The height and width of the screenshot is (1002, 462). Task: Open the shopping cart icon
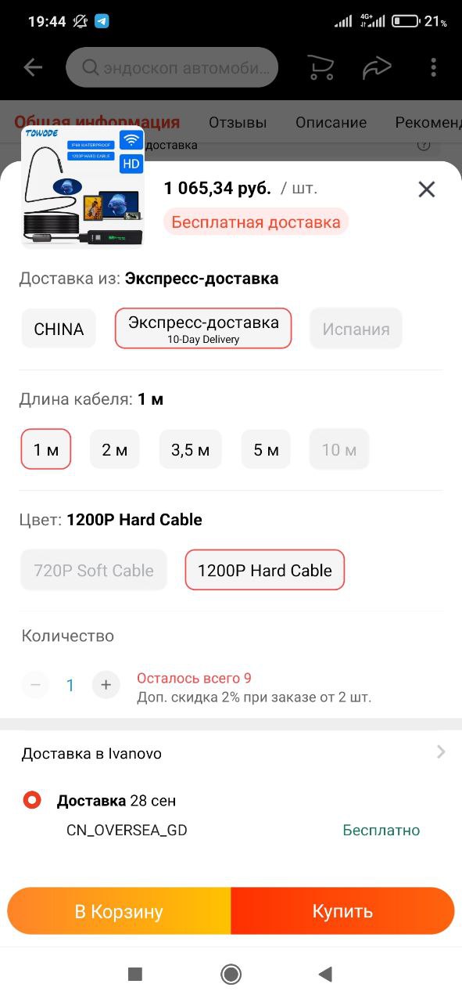(x=321, y=68)
